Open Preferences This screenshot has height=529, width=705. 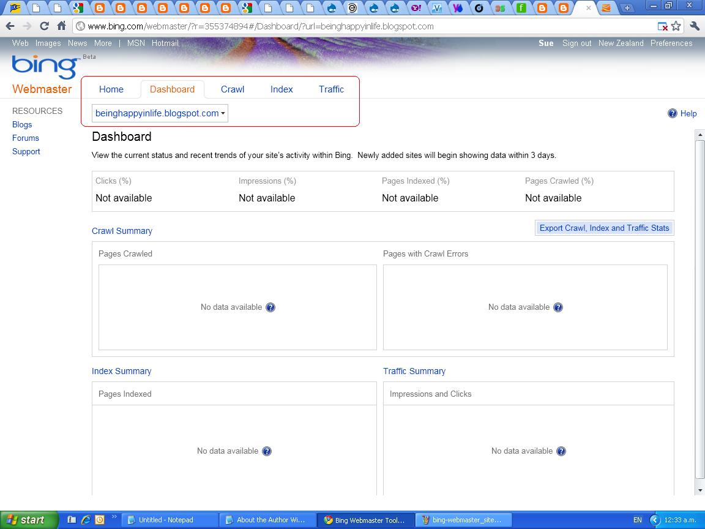[x=671, y=43]
